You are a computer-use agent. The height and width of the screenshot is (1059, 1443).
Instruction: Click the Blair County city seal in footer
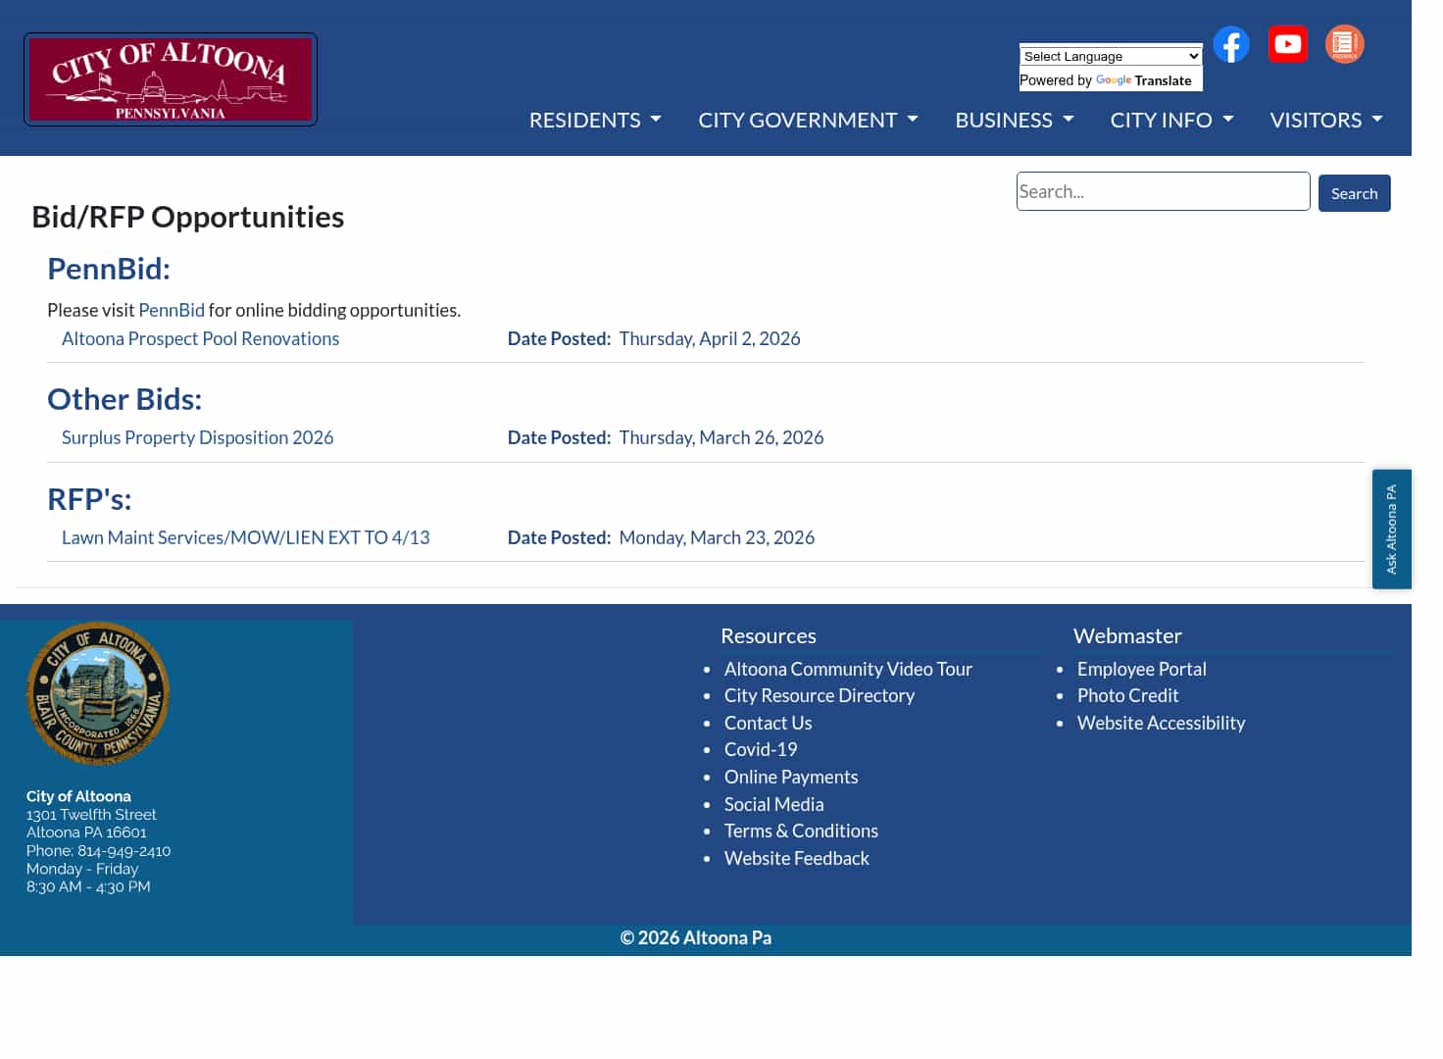[97, 693]
